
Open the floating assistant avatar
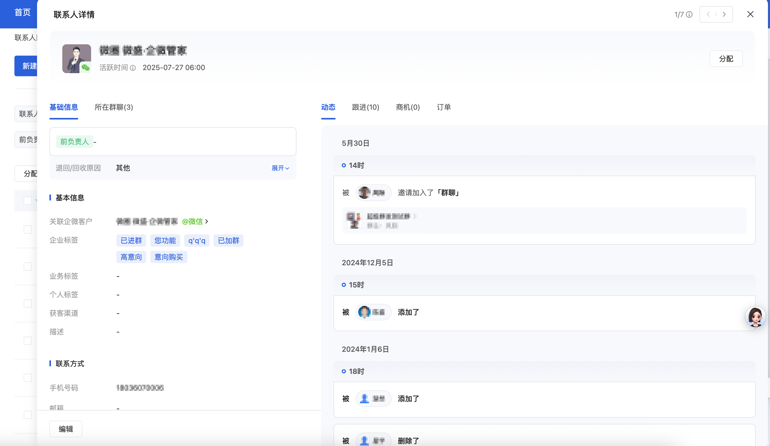click(755, 317)
